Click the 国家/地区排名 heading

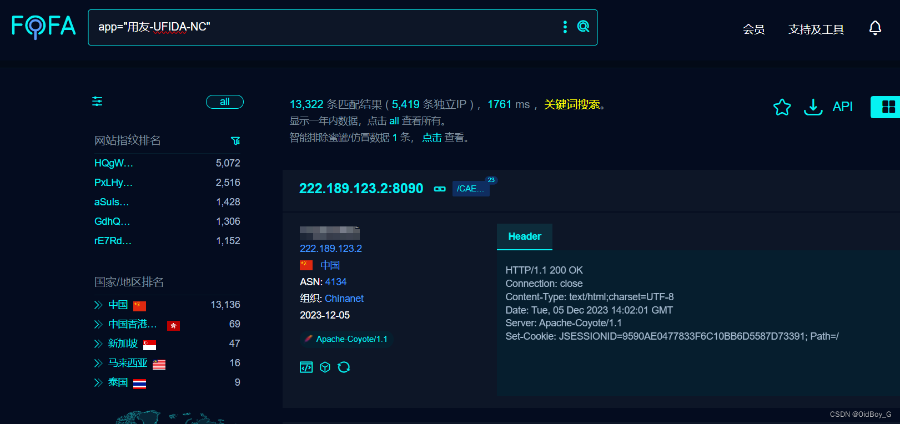click(x=129, y=282)
